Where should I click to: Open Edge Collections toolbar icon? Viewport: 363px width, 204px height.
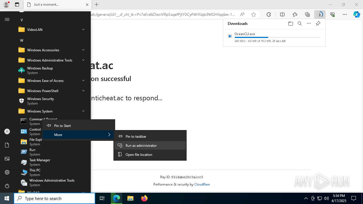click(307, 14)
